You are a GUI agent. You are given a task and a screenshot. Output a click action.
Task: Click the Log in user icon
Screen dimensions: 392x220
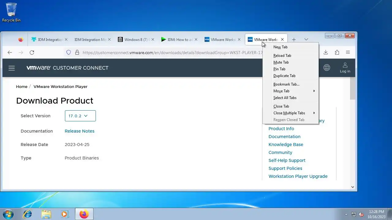[x=345, y=68]
